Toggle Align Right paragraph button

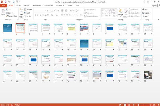click(x=67, y=15)
